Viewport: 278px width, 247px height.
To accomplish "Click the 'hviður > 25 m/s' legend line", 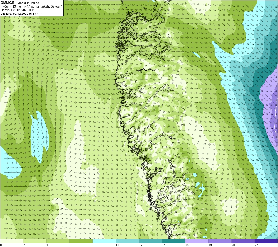I will tap(31, 7).
